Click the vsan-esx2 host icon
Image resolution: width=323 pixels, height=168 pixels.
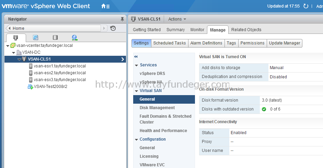click(x=31, y=73)
